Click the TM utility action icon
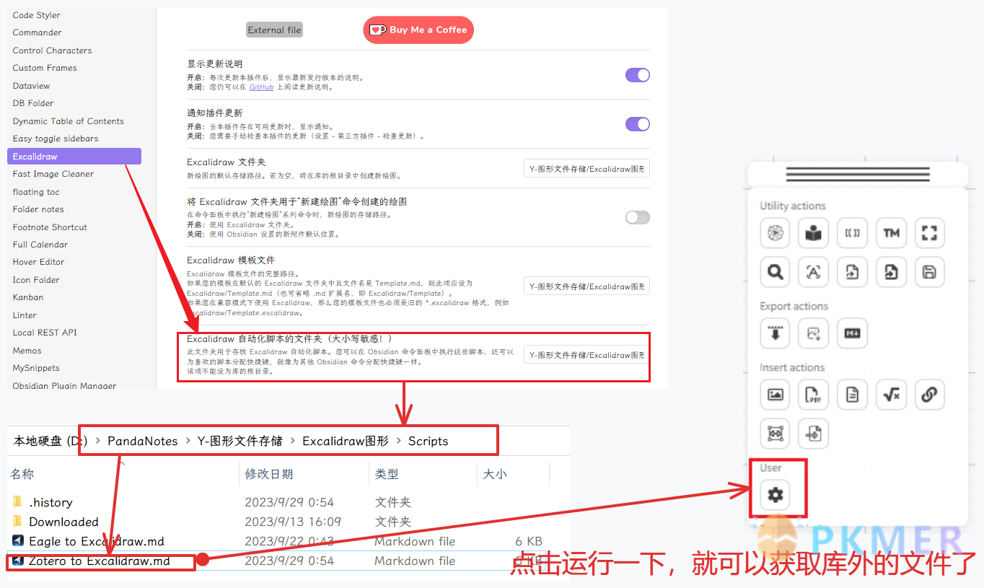This screenshot has width=984, height=588. 891,233
